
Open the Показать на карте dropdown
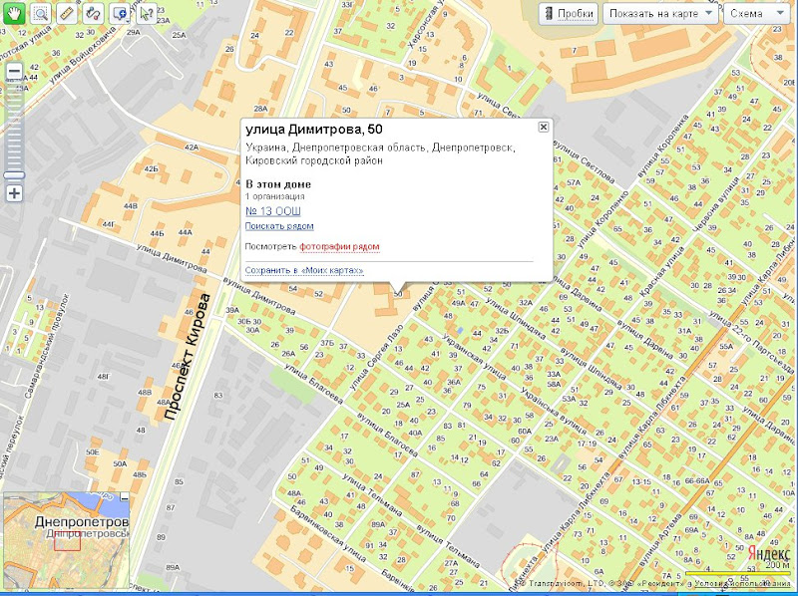660,14
